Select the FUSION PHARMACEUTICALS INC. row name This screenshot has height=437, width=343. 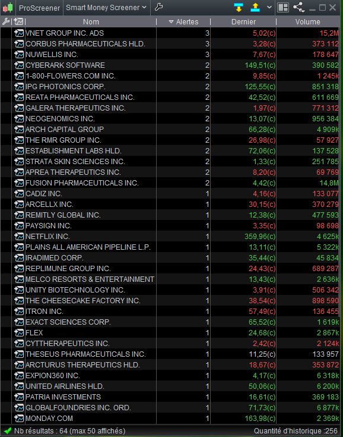(x=82, y=183)
